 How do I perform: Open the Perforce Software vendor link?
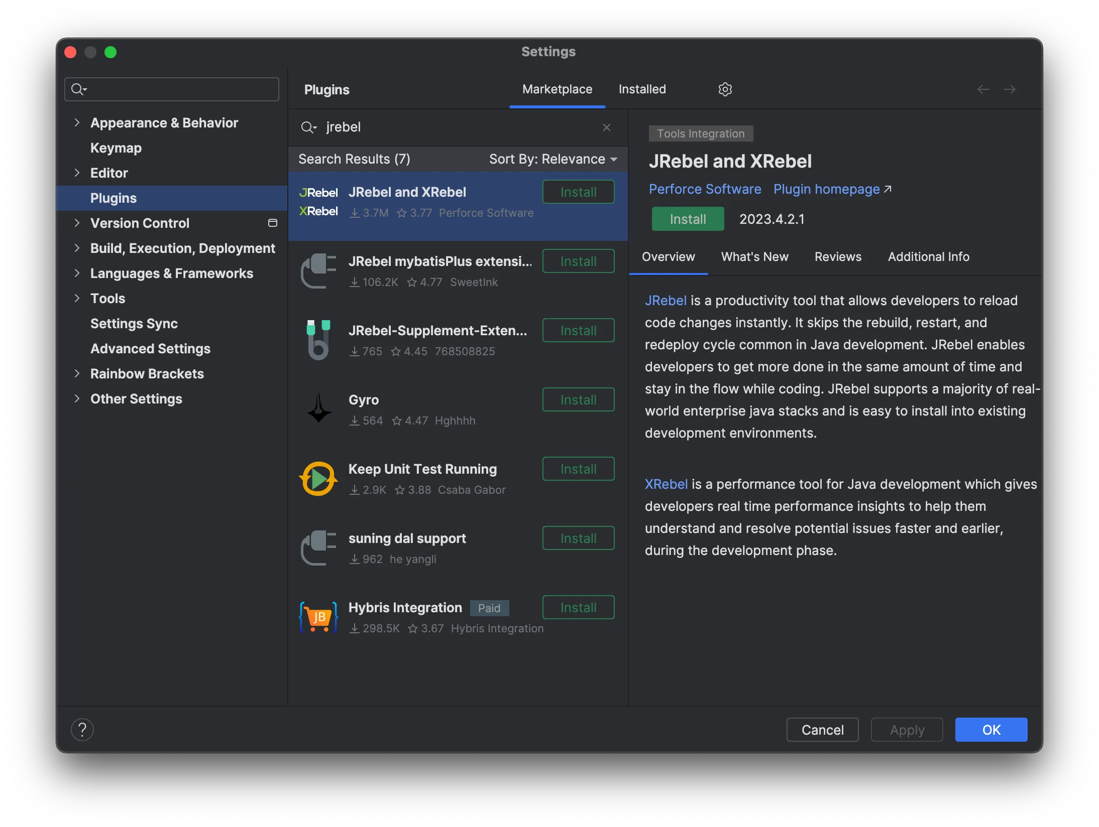coord(705,189)
